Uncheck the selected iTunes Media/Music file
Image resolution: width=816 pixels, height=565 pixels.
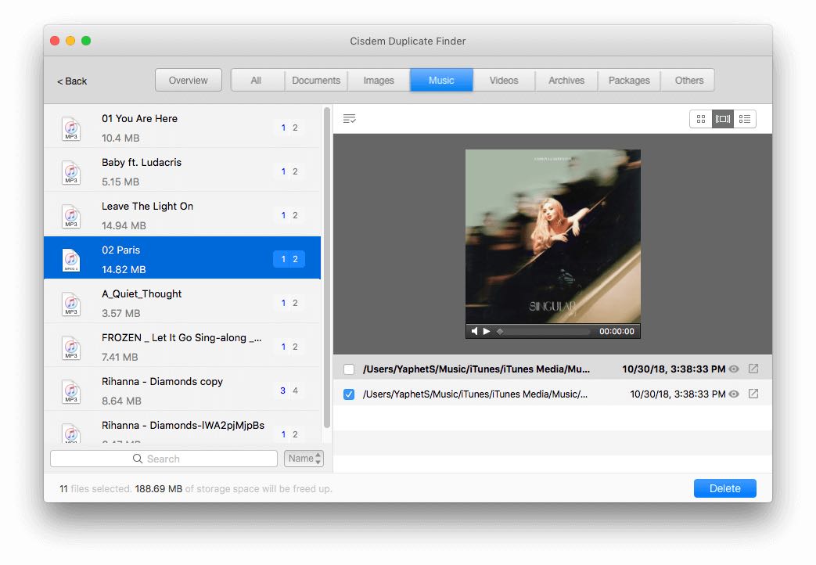tap(349, 394)
